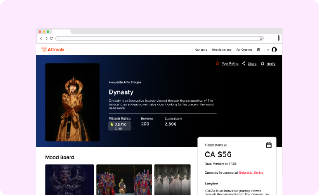Open the hamburger menu in header
This screenshot has height=195, width=319.
coord(268,49)
